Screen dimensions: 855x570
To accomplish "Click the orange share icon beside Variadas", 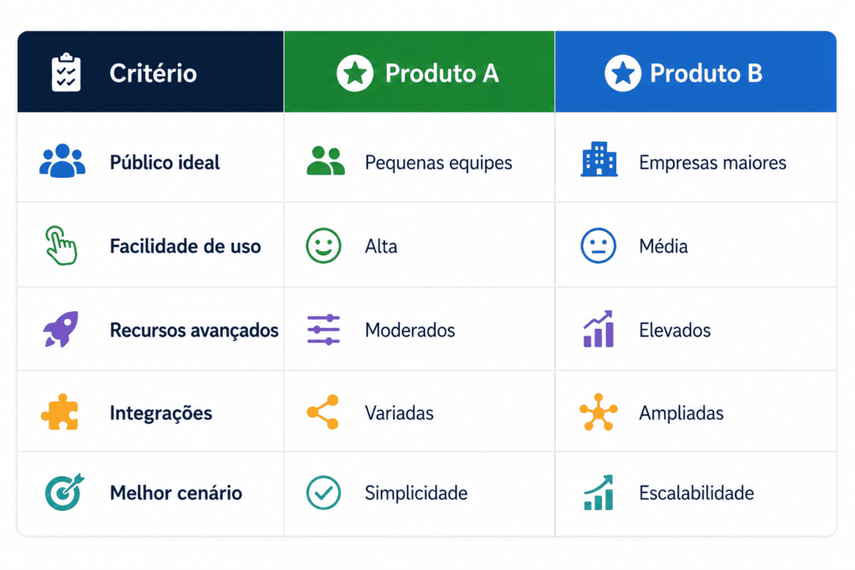I will coord(323,412).
